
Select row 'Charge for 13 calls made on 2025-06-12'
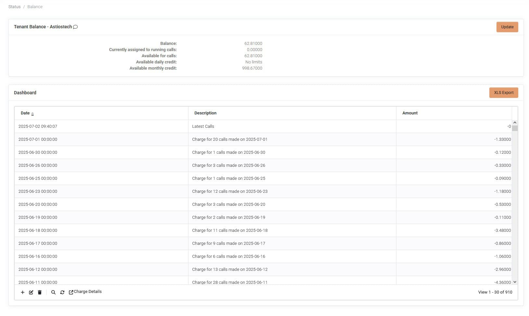[x=263, y=270]
